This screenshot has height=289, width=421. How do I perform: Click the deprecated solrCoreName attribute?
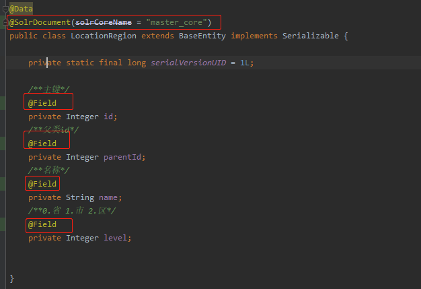(103, 23)
